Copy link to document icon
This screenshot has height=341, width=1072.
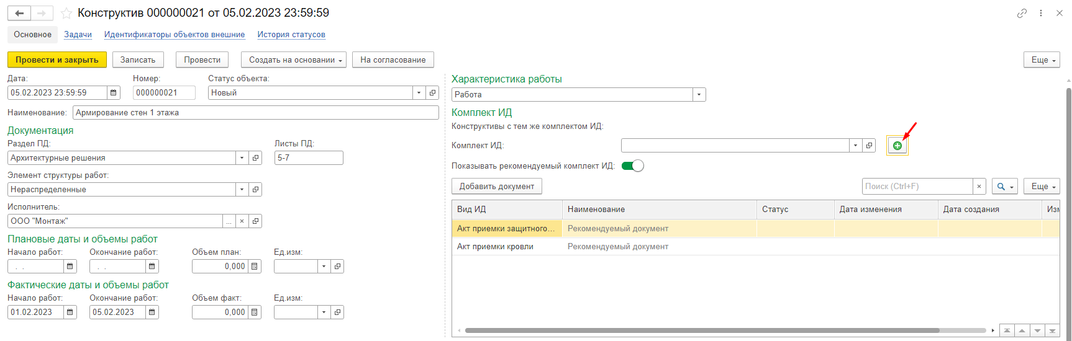pos(1022,13)
